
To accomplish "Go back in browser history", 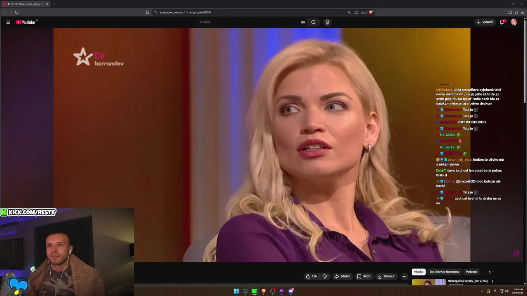I will (x=5, y=12).
